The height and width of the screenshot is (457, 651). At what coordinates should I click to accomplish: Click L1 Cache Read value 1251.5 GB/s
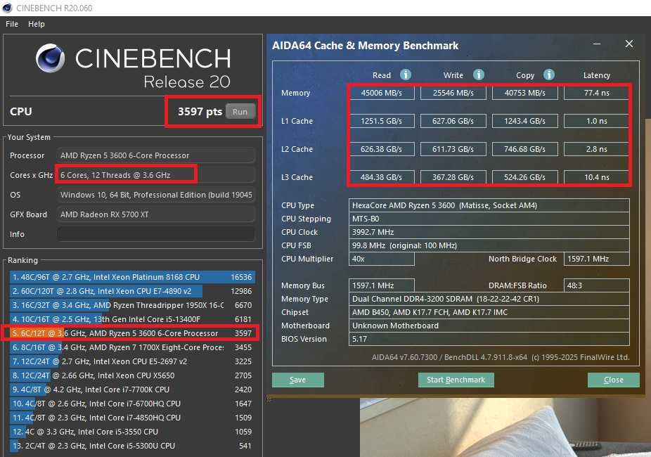click(x=382, y=121)
